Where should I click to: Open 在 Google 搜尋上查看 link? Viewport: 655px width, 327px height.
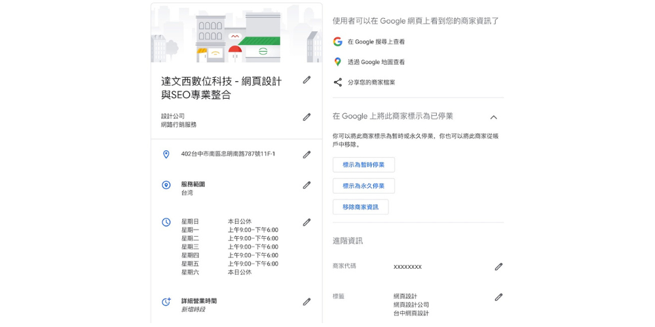click(376, 42)
